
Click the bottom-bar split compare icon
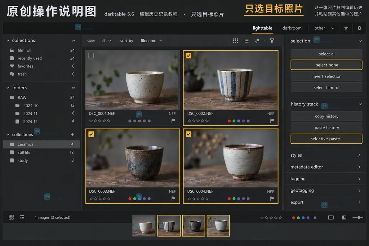[x=344, y=218]
